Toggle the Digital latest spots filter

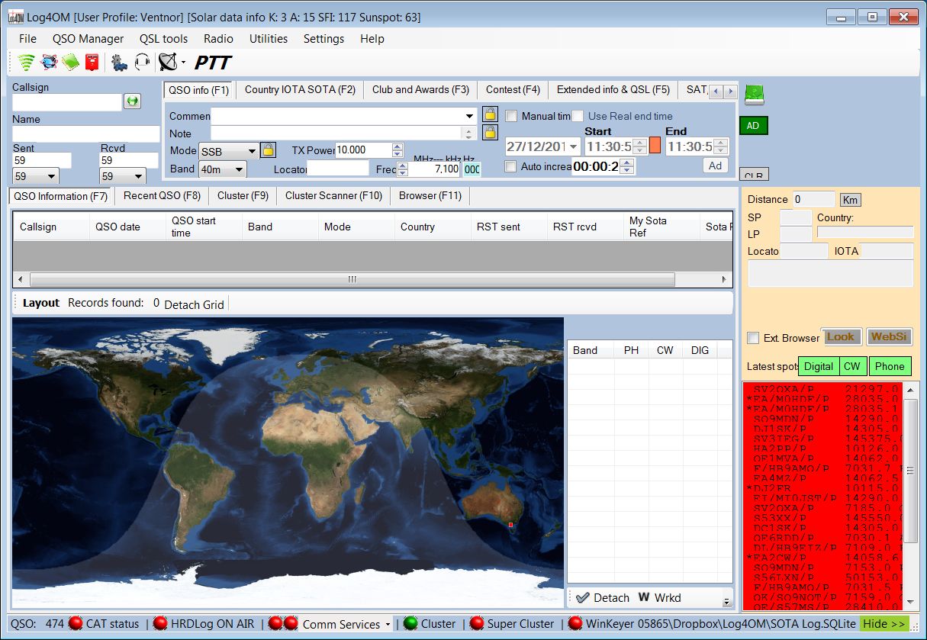[x=819, y=366]
